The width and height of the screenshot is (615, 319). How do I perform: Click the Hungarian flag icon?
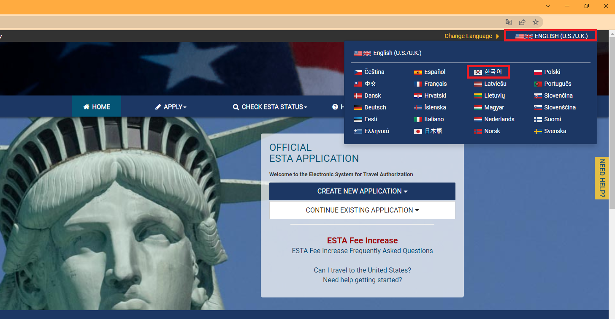click(x=478, y=107)
